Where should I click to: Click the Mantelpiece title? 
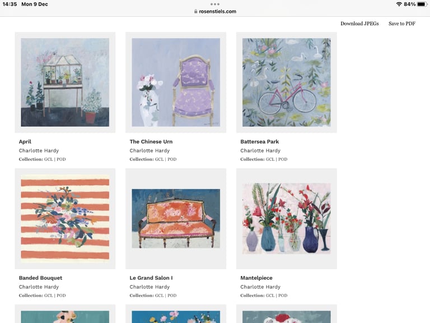click(x=256, y=278)
